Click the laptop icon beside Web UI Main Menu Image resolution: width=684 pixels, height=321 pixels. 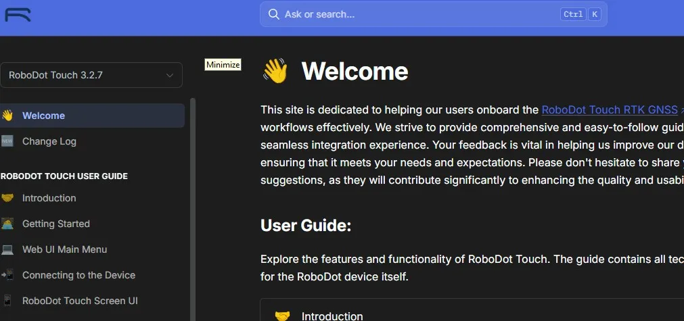(7, 249)
